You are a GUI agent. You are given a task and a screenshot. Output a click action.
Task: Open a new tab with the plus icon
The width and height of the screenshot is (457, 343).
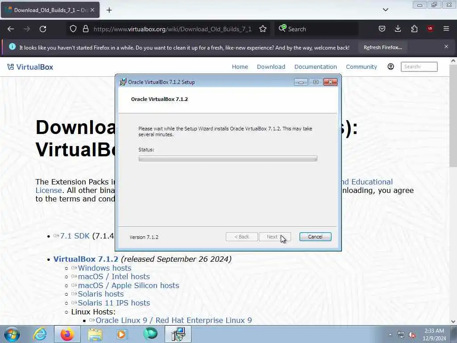point(109,10)
